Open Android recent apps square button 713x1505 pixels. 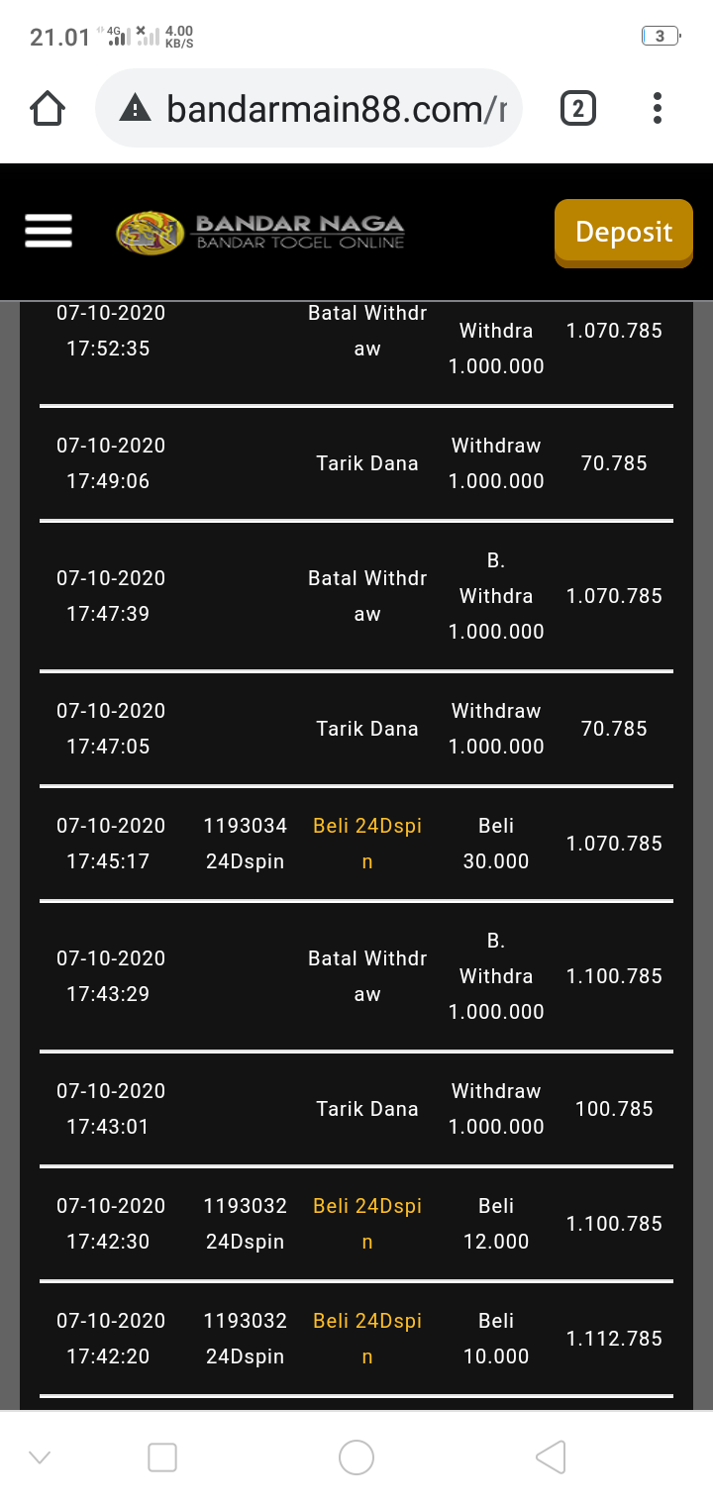[x=162, y=1457]
